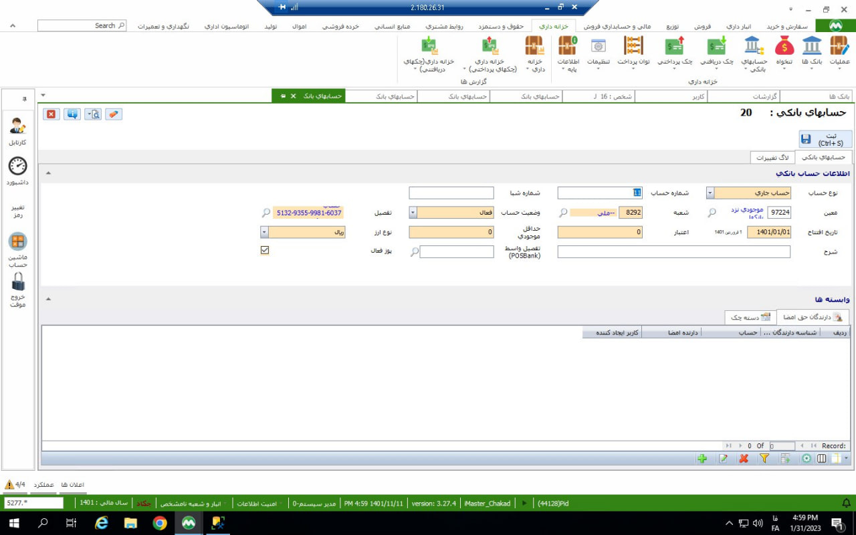Screen dimensions: 856x535
Task: Open the نوع حساب dropdown
Action: 710,193
